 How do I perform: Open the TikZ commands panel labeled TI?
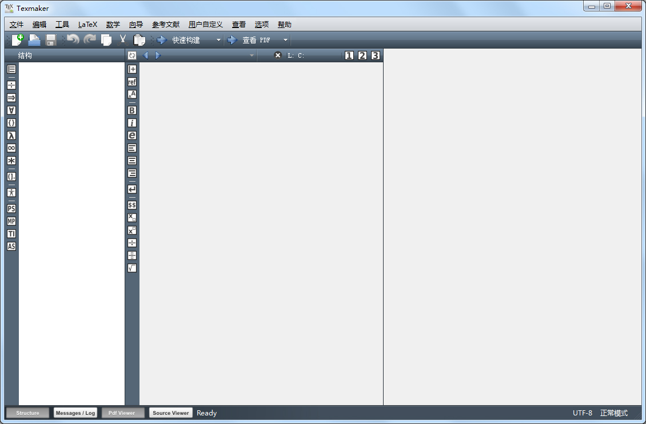tap(10, 234)
